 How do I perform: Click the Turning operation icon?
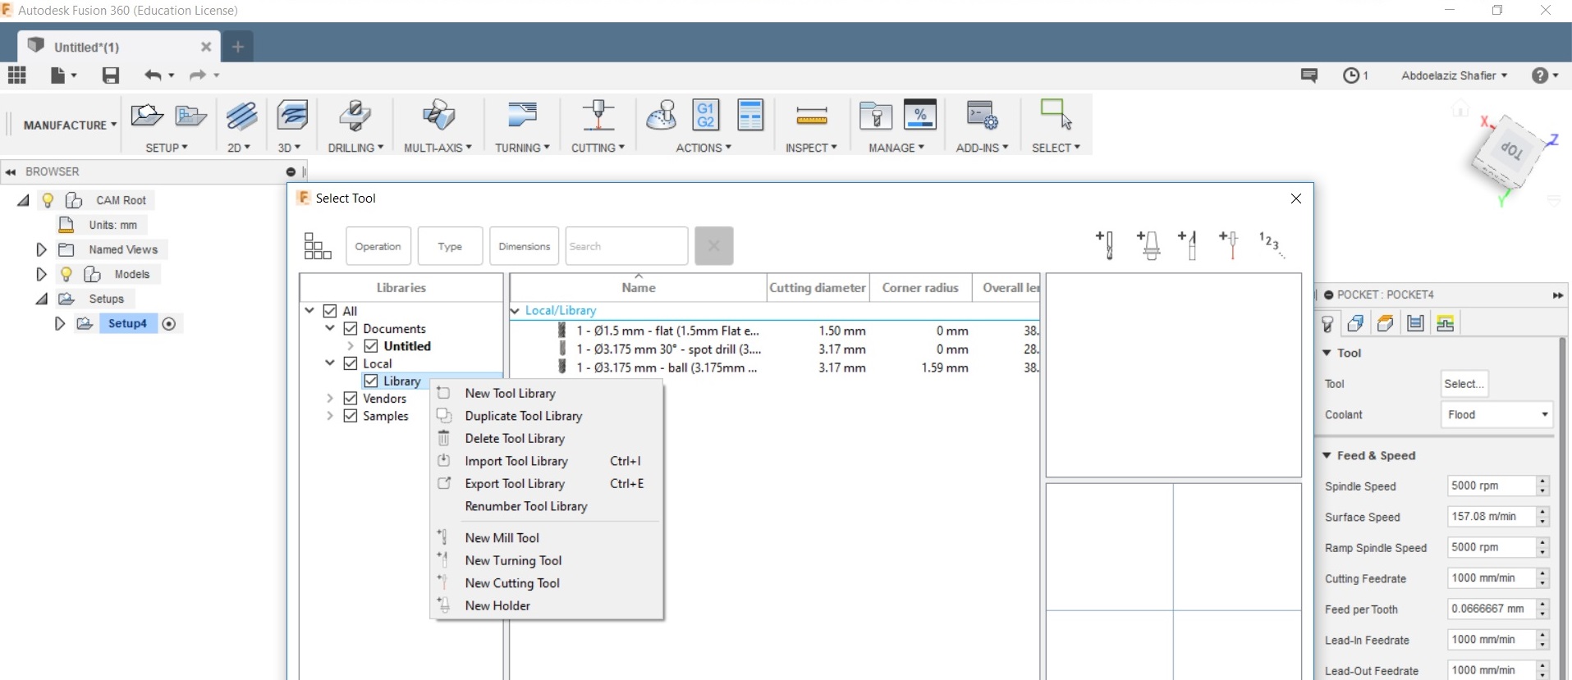coord(522,116)
